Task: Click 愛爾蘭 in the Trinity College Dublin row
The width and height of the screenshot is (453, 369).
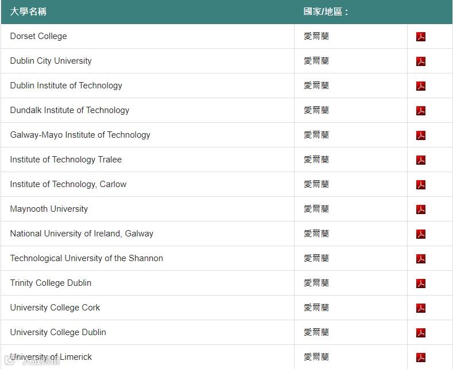Action: [x=316, y=283]
